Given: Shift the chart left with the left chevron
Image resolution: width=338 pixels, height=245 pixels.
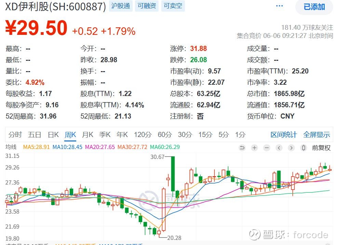Looking at the screenshot, I should (x=279, y=148).
